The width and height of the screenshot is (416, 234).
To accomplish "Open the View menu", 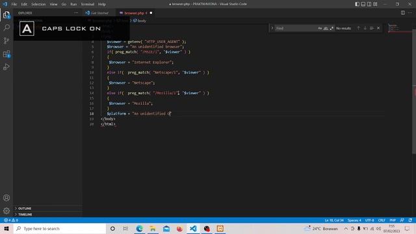I will coord(53,5).
